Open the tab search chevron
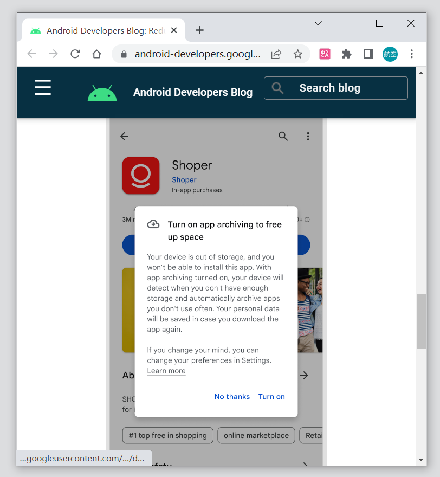The height and width of the screenshot is (477, 440). (318, 23)
